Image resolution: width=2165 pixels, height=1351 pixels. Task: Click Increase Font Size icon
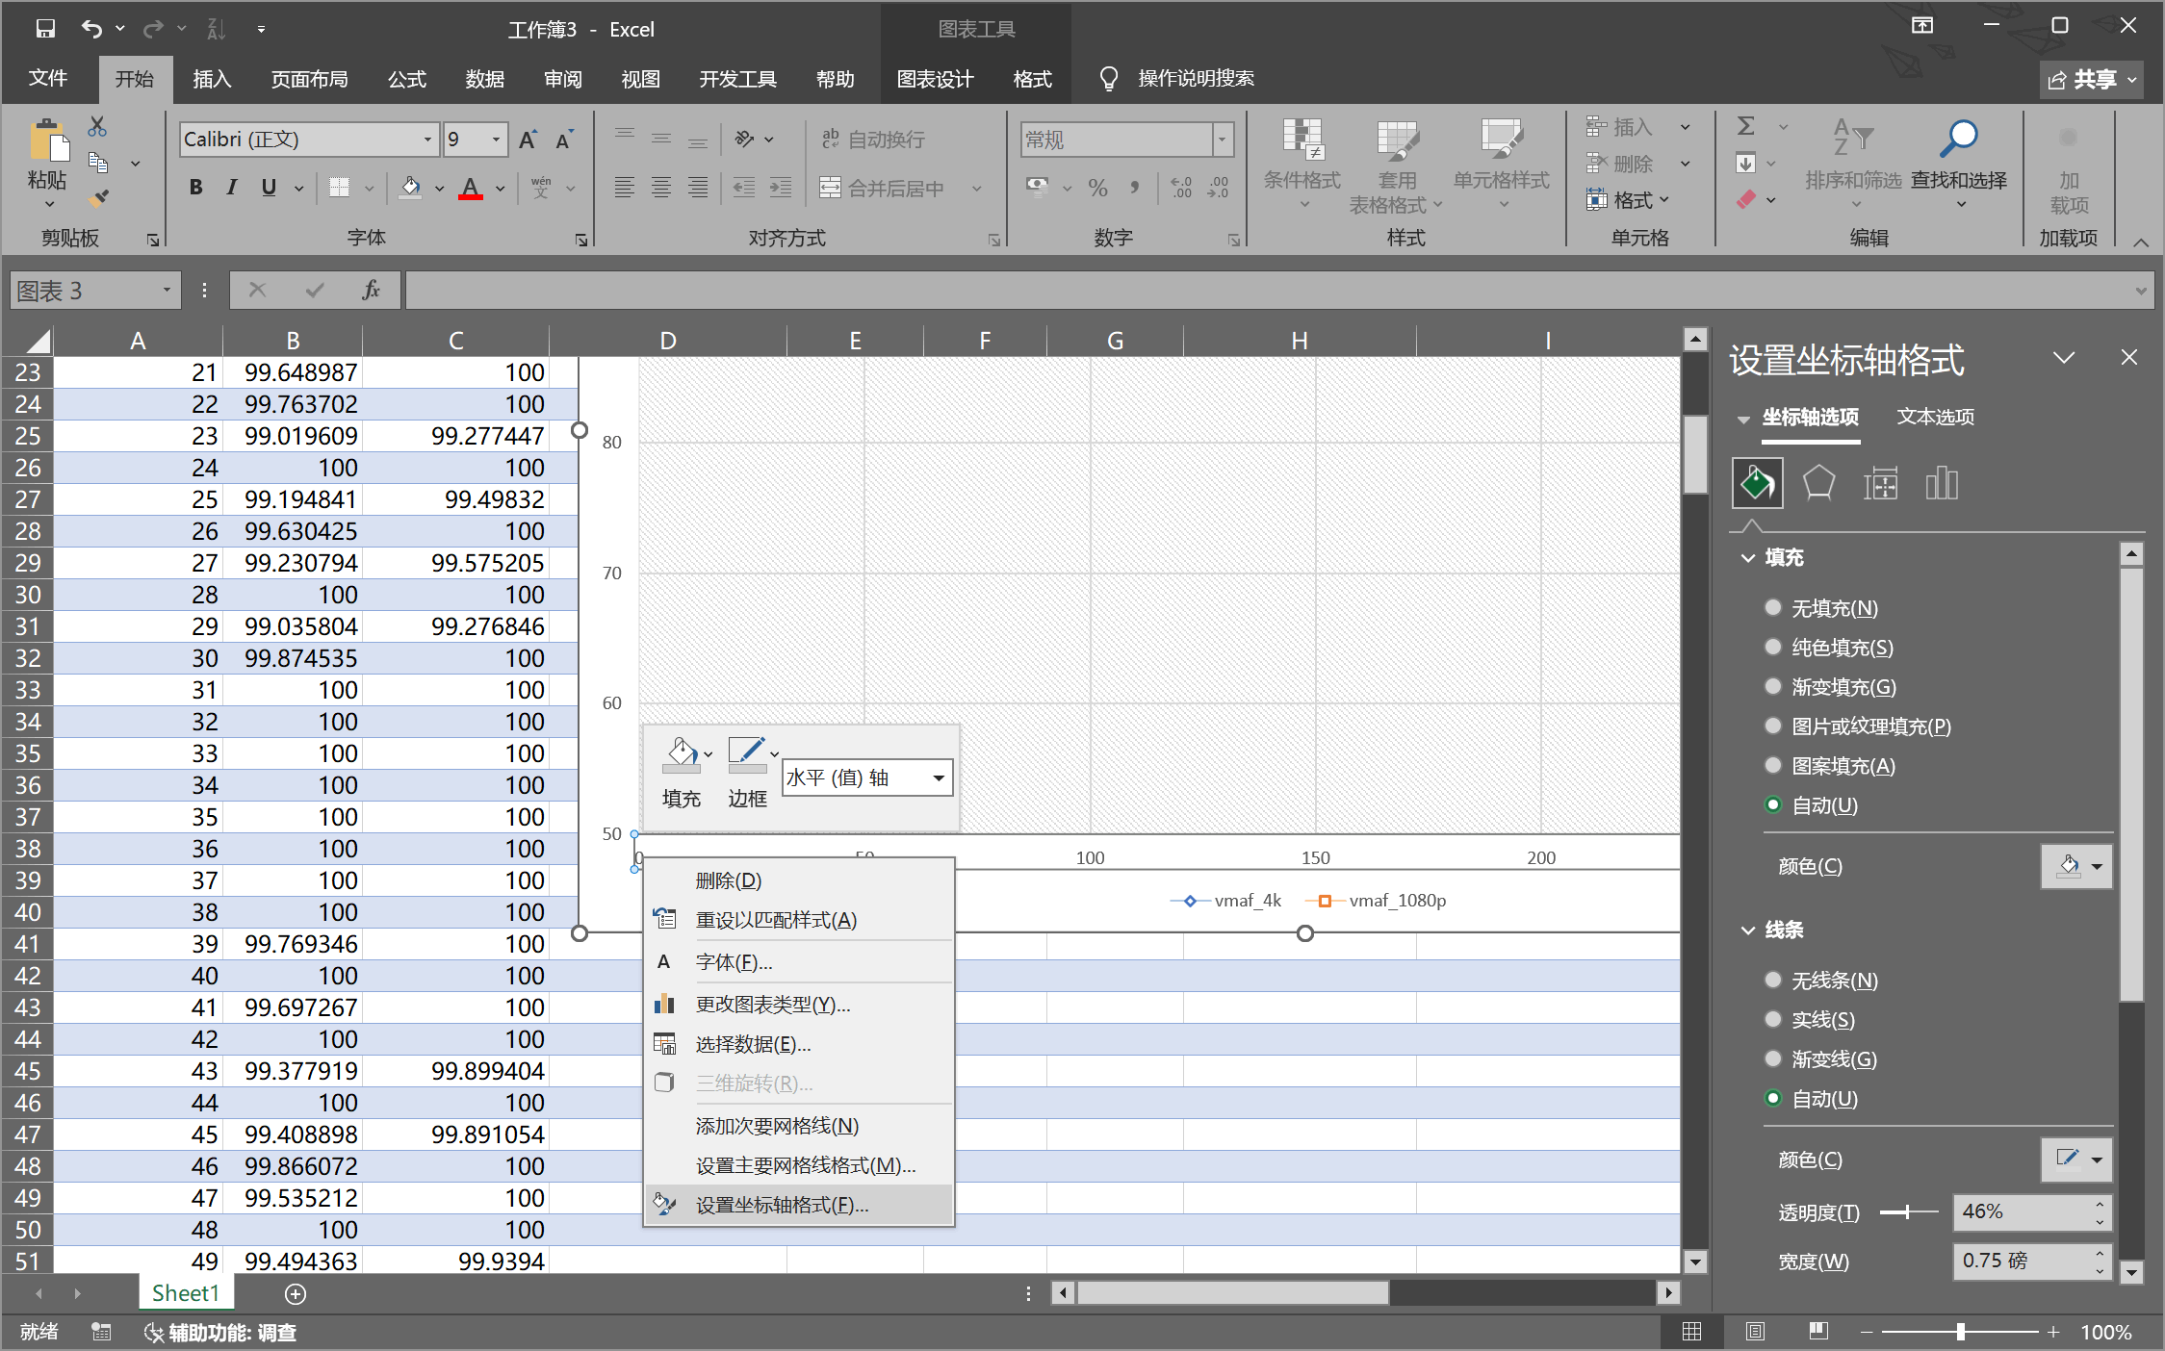click(x=528, y=140)
